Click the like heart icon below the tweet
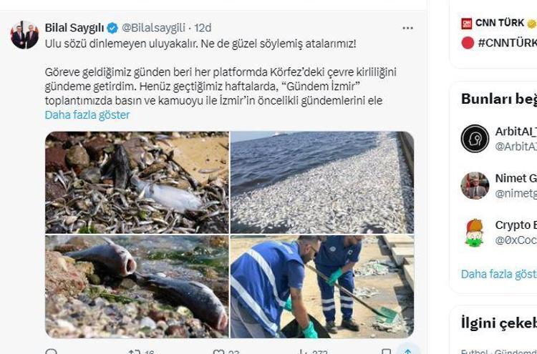Image resolution: width=537 pixels, height=354 pixels. (x=218, y=352)
